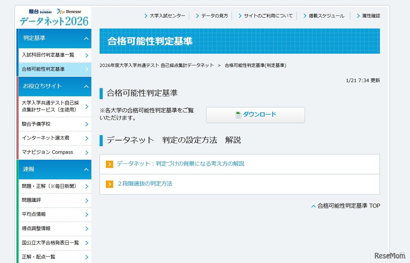Screen dimensions: 410x263
Task: Collapse the 速報 sidebar section
Action: point(86,169)
